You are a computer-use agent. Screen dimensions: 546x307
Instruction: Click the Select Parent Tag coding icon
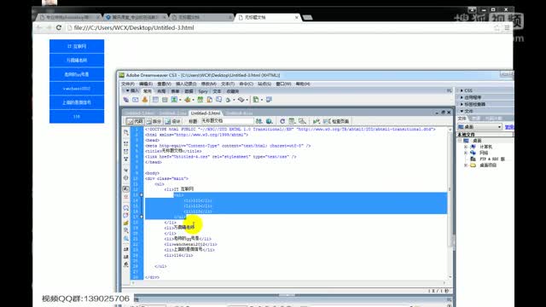pyautogui.click(x=126, y=171)
